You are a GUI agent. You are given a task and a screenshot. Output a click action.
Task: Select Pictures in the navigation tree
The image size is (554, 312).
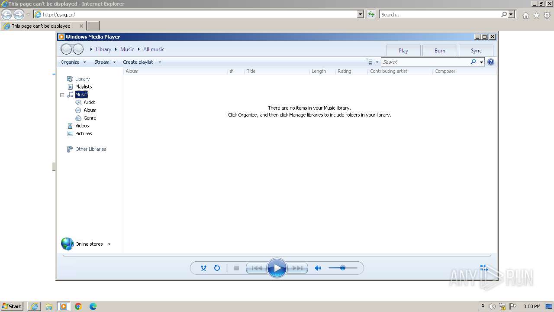click(x=84, y=133)
